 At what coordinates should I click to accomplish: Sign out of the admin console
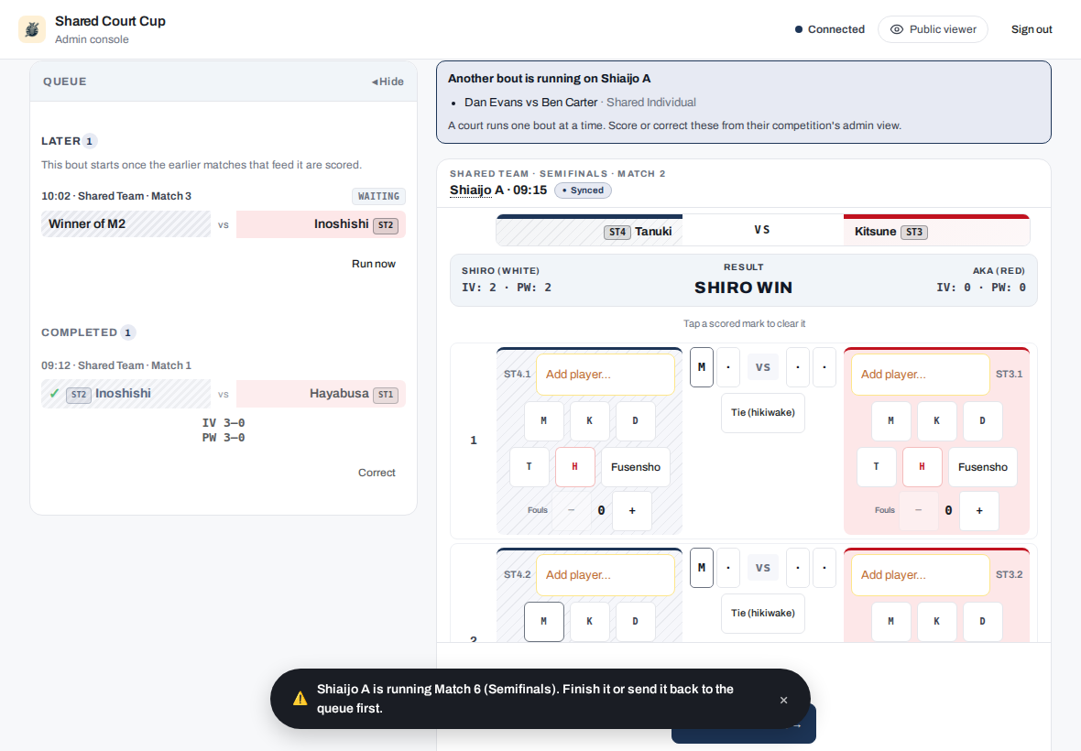click(1032, 29)
